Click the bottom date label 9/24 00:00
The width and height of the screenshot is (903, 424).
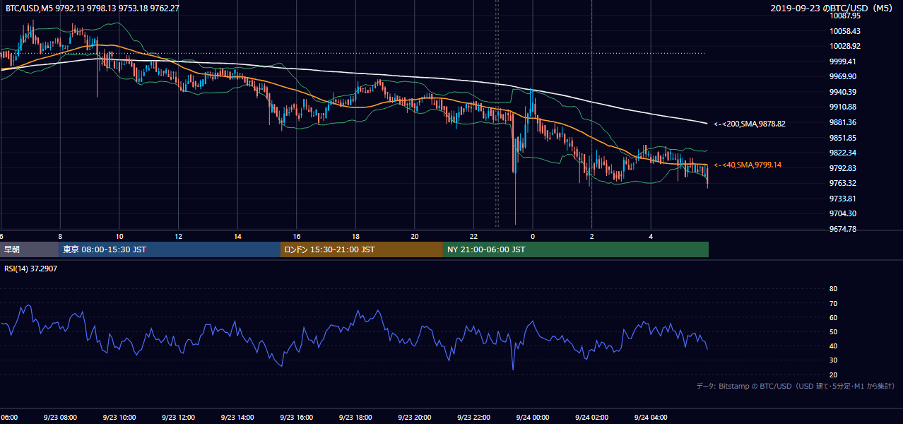pos(532,418)
